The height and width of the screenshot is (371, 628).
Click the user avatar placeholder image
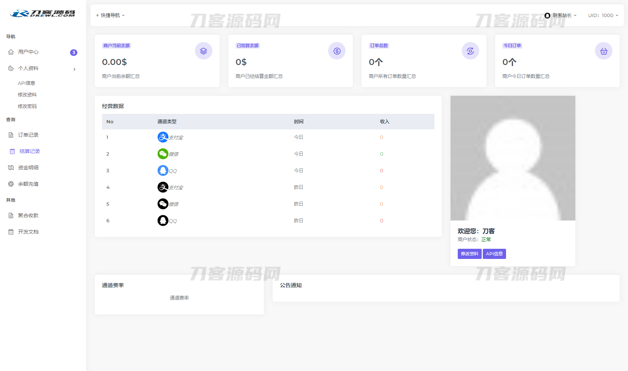[513, 158]
